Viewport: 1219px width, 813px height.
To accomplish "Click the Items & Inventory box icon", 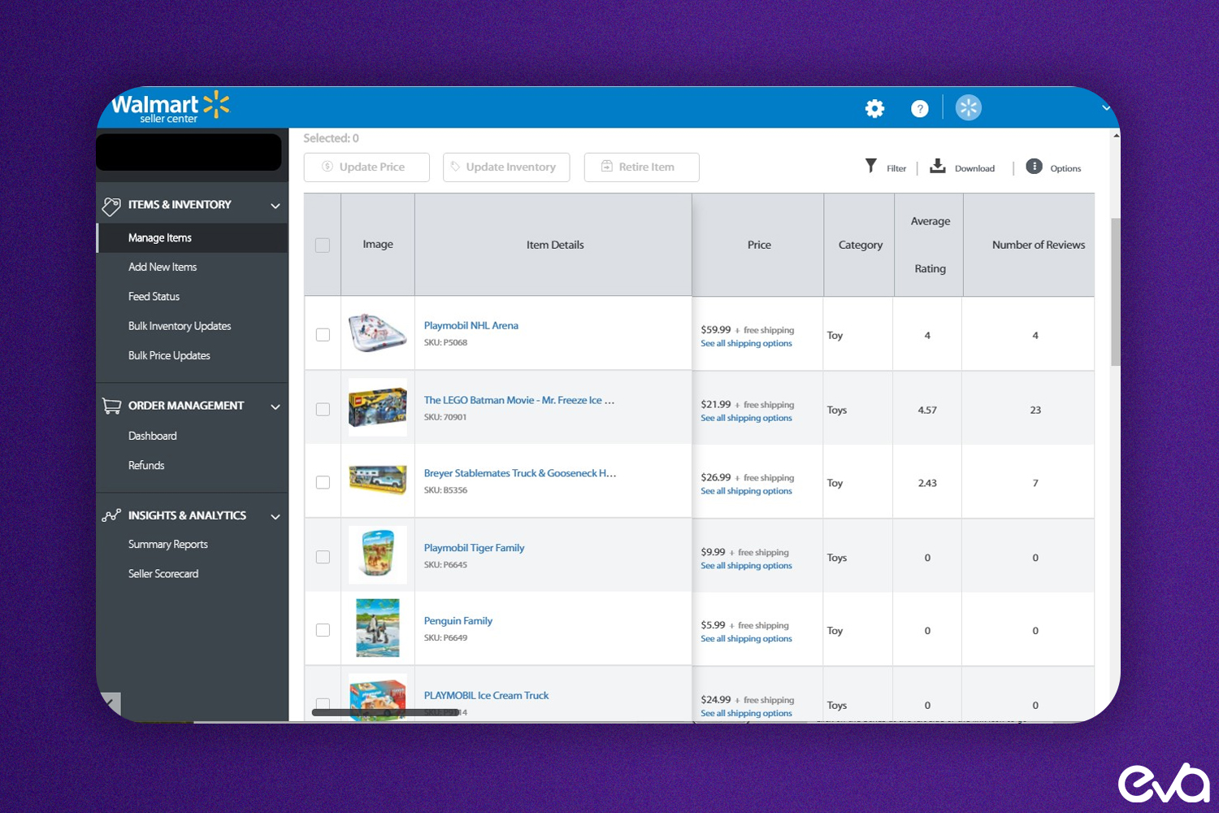I will coord(111,205).
